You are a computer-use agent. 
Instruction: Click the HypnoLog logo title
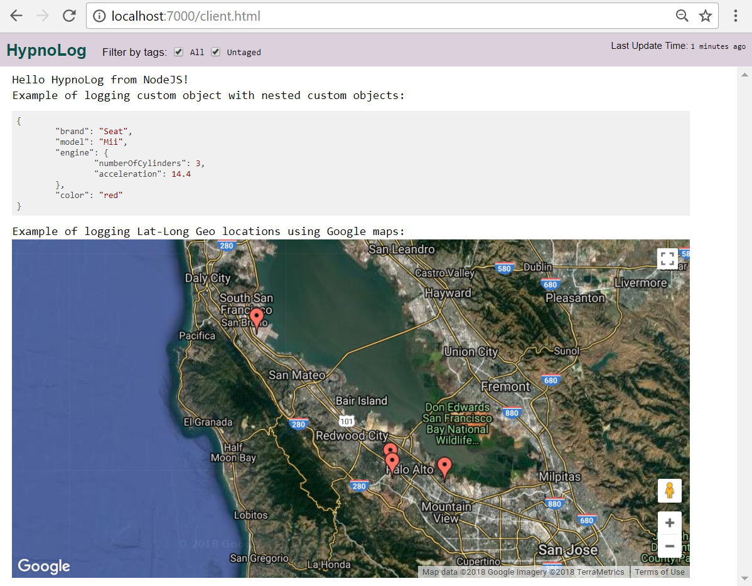click(x=46, y=50)
